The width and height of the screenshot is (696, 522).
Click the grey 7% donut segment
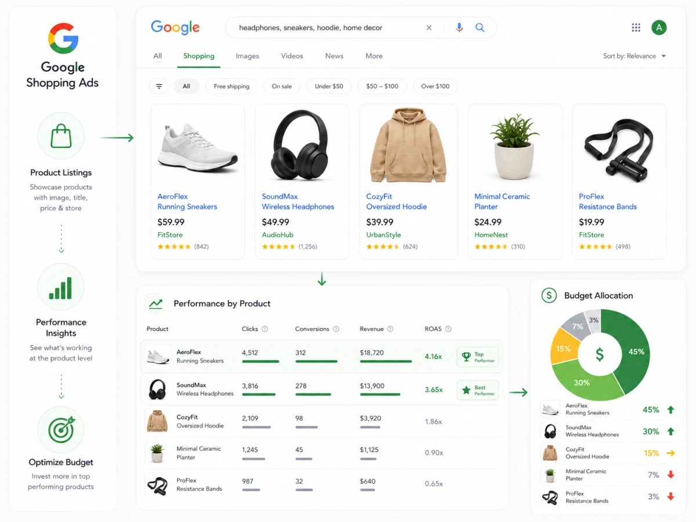[577, 327]
